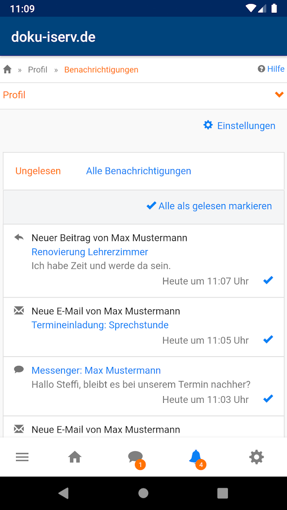287x510 pixels.
Task: Click the home icon in breadcrumb
Action: coord(8,70)
